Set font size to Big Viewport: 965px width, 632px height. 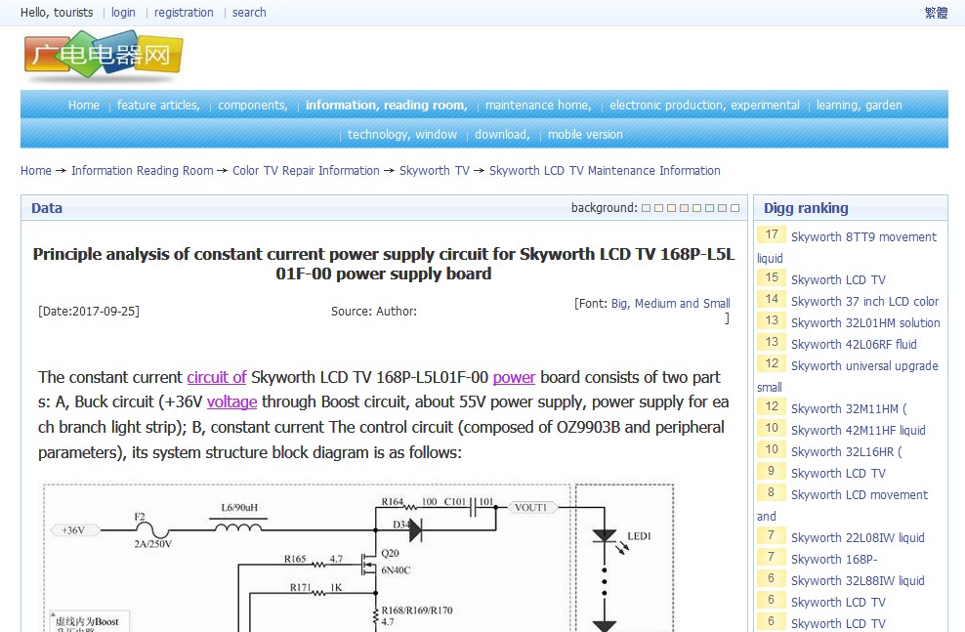point(620,304)
